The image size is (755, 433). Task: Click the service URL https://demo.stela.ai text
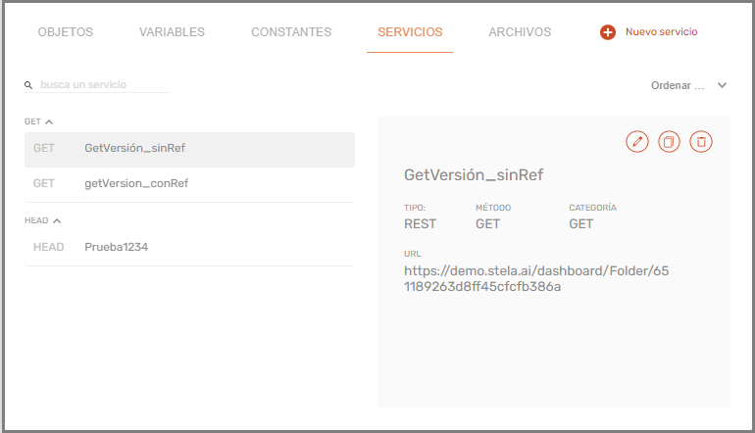(536, 278)
